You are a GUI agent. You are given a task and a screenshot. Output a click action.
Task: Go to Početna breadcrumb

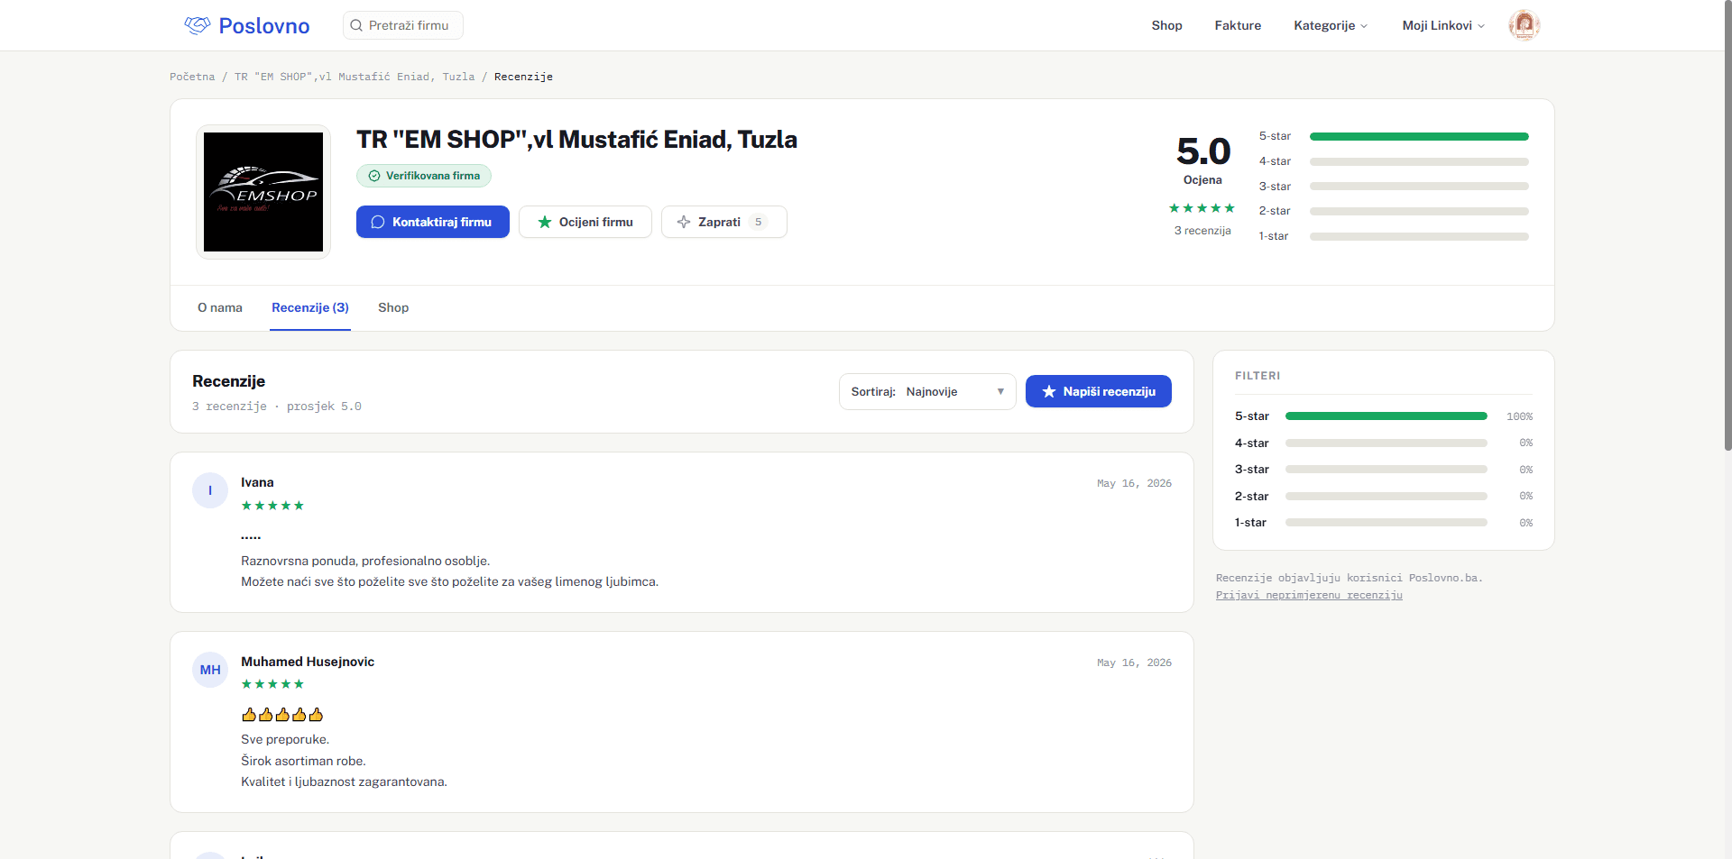click(192, 77)
